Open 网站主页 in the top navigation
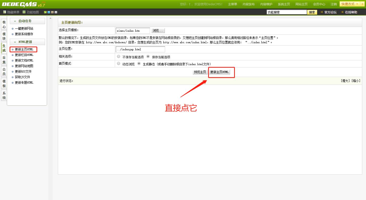 pos(301,4)
